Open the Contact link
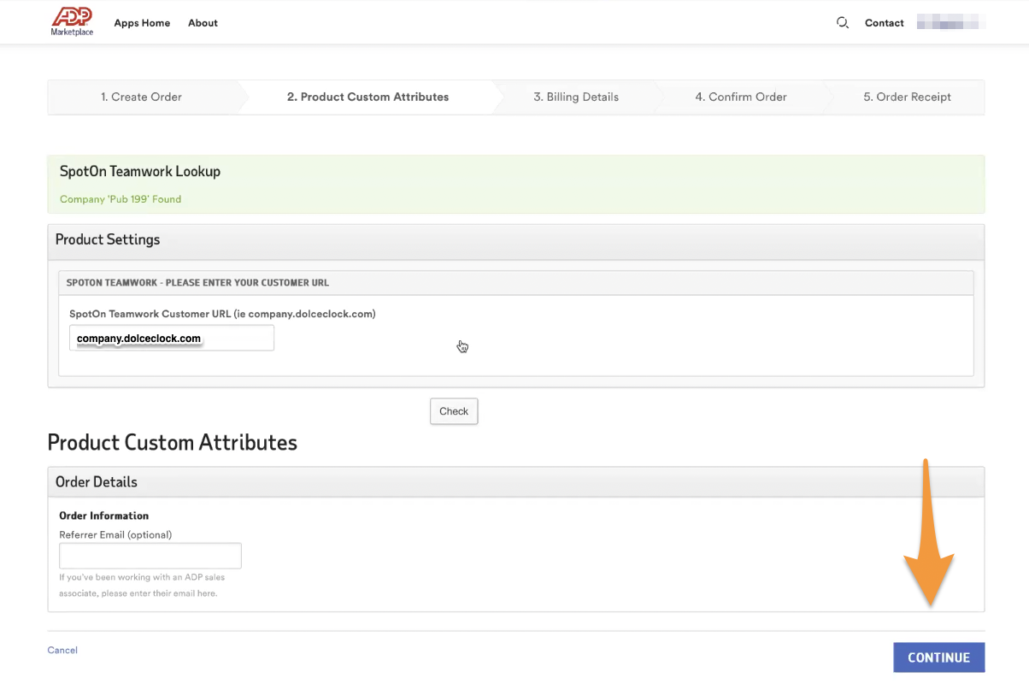The image size is (1029, 684). point(884,23)
